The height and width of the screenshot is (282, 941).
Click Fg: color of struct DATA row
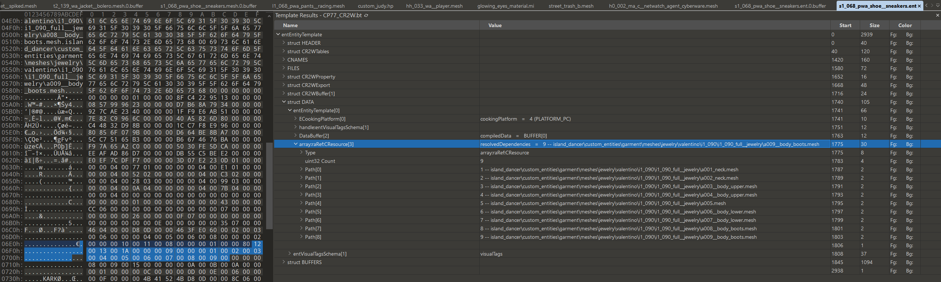(x=894, y=102)
